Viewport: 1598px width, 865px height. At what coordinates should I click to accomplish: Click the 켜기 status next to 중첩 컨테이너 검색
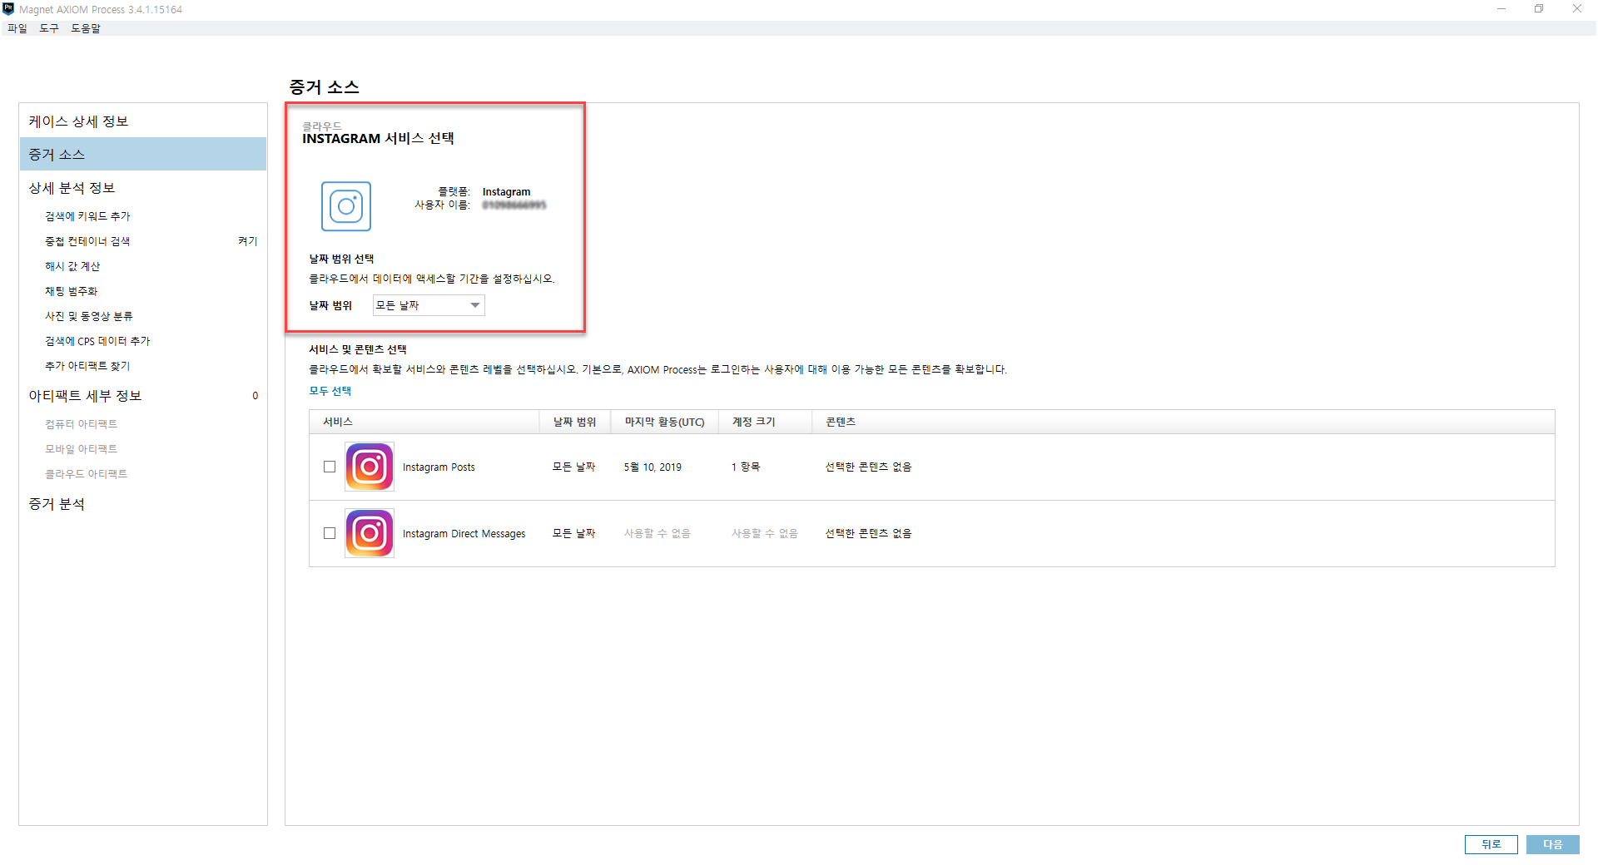tap(248, 241)
